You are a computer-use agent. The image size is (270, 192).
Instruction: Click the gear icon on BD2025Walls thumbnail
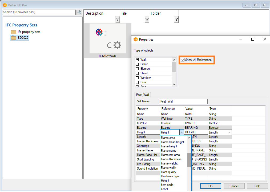point(117,45)
